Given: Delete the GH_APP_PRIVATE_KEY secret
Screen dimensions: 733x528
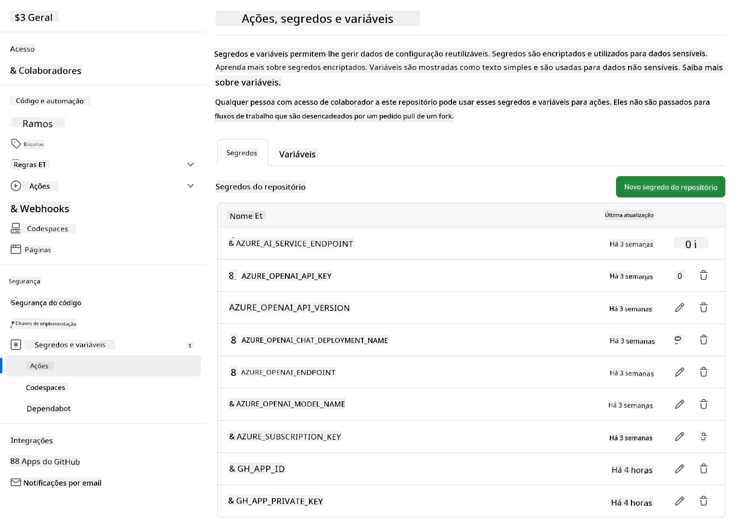Looking at the screenshot, I should point(704,501).
